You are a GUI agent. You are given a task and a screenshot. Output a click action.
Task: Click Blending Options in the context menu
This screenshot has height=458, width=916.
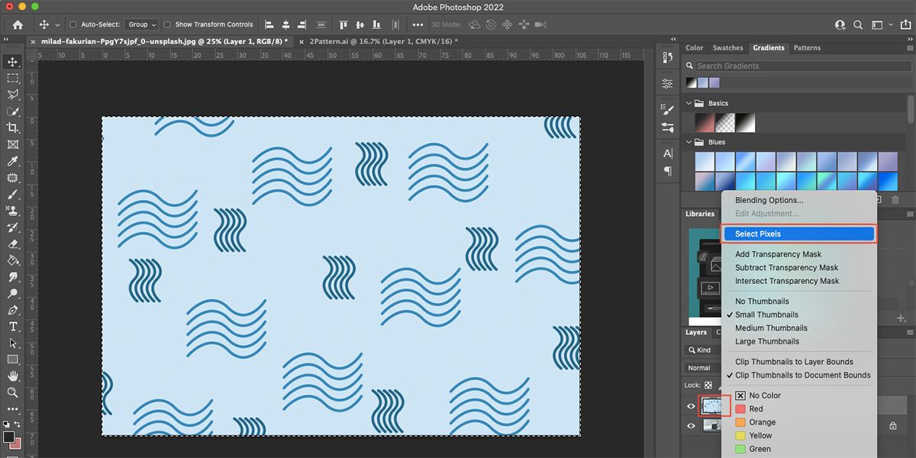(x=769, y=200)
